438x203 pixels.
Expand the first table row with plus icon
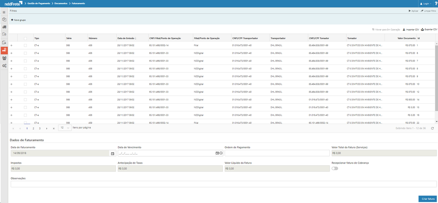coord(12,45)
